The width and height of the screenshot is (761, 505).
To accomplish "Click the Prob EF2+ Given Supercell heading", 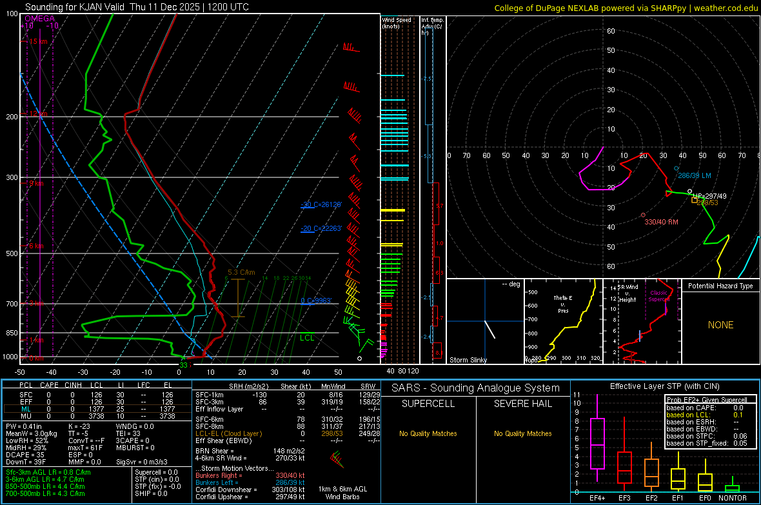I will [x=707, y=400].
